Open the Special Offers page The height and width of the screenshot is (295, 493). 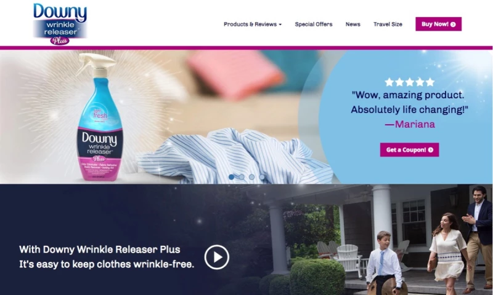click(314, 24)
